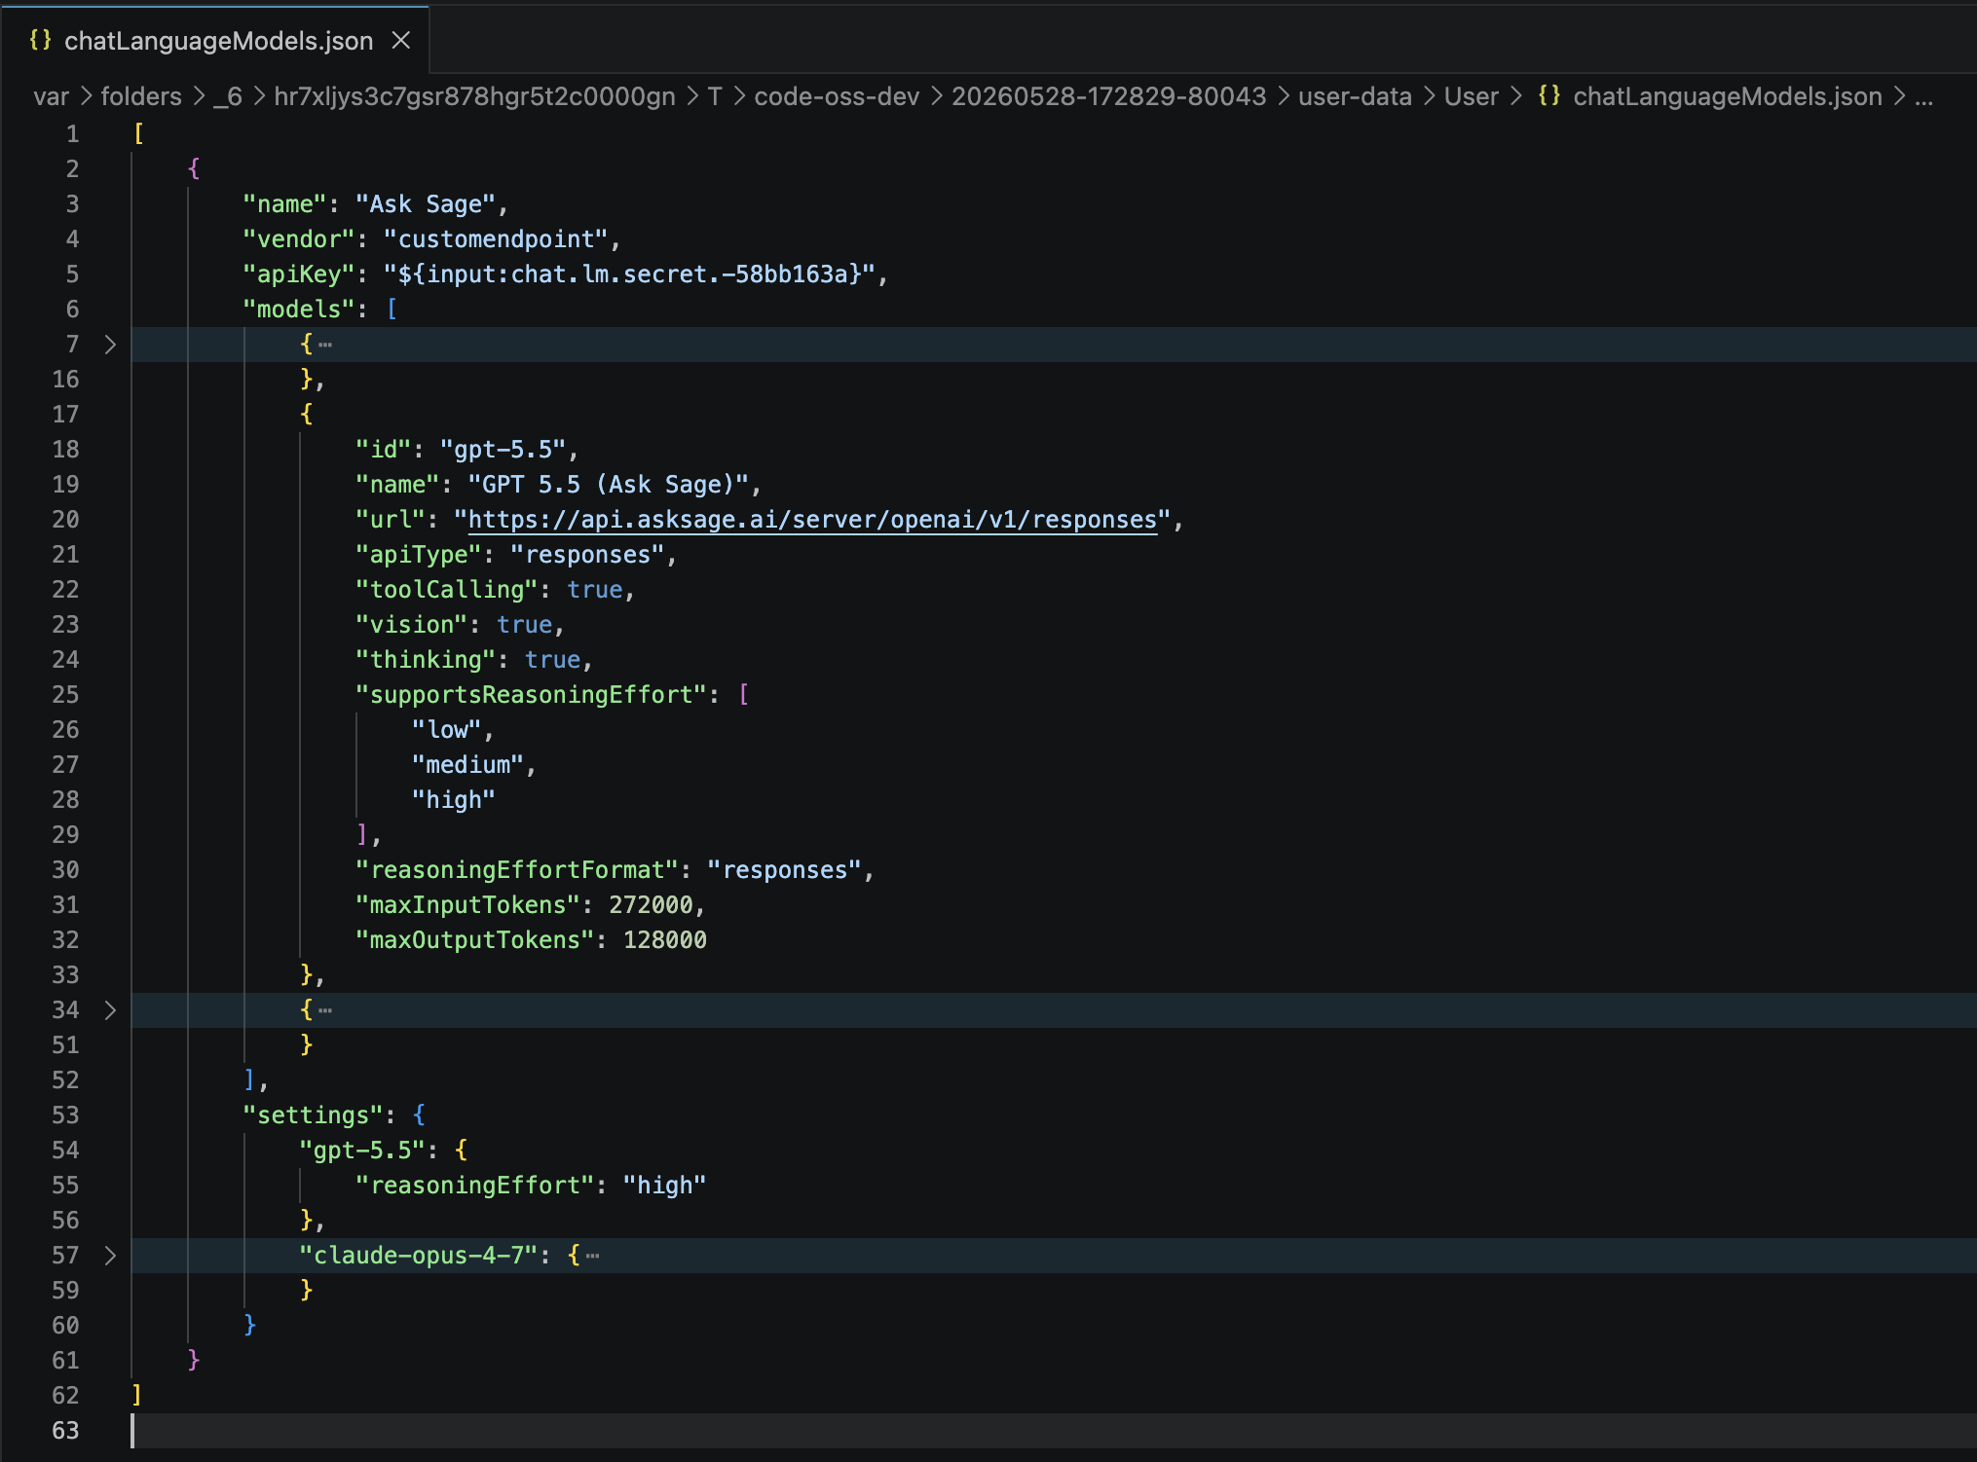This screenshot has height=1462, width=1977.
Task: Click the apiKey secret input string
Action: 630,274
